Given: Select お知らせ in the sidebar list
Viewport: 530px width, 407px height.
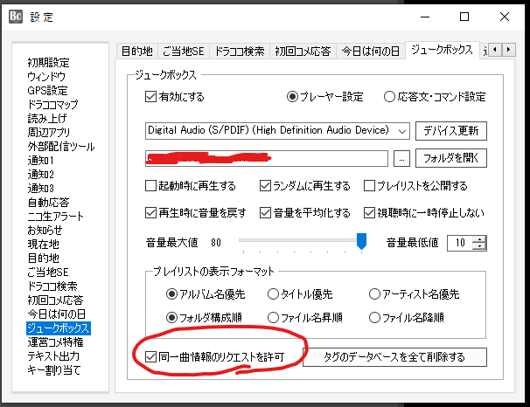Looking at the screenshot, I should click(x=45, y=231).
